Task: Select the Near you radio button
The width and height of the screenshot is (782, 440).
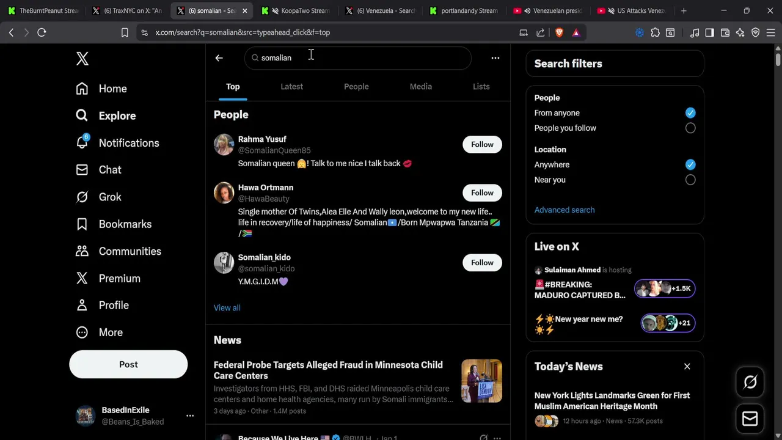Action: point(690,180)
